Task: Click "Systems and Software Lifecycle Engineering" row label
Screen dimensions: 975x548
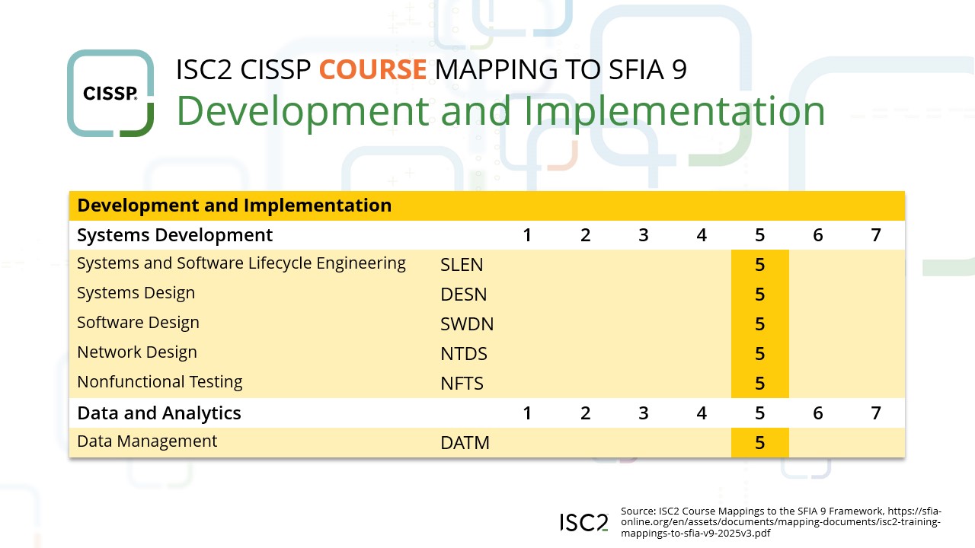Action: (x=241, y=263)
